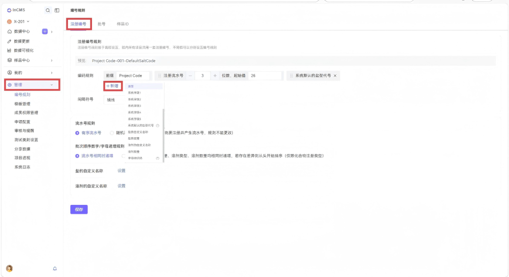Viewport: 509px width, 277px height.
Task: Click the dropdown list scrollbar
Action: [163, 136]
